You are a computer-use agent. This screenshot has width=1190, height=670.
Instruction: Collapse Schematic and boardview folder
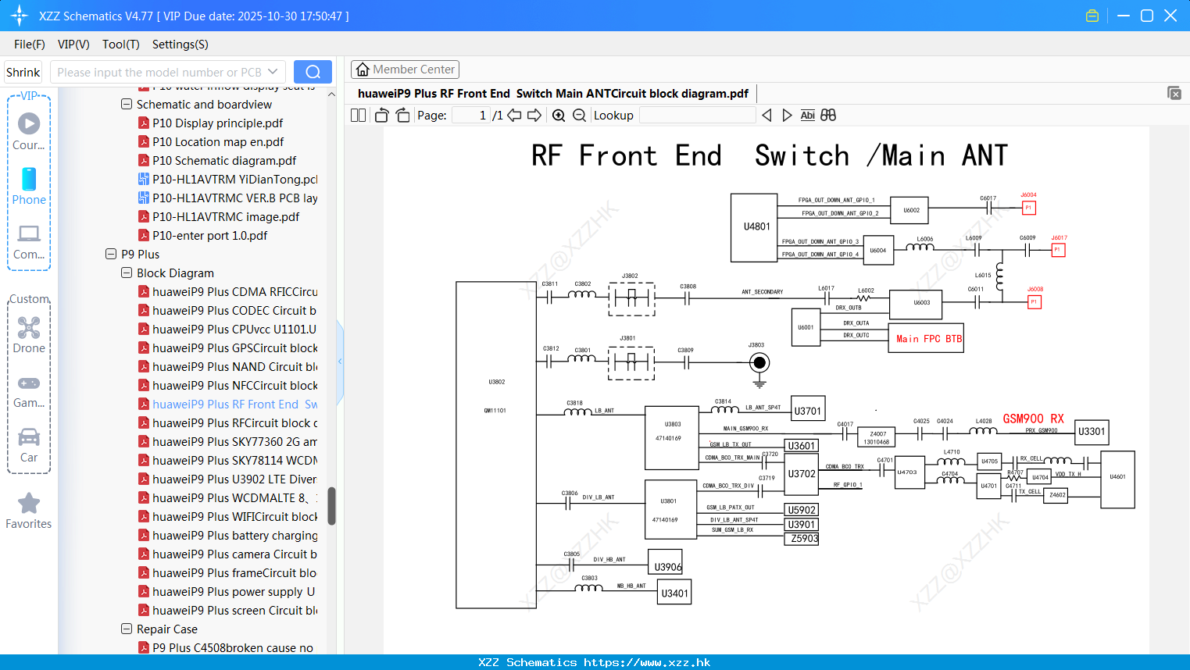(127, 104)
